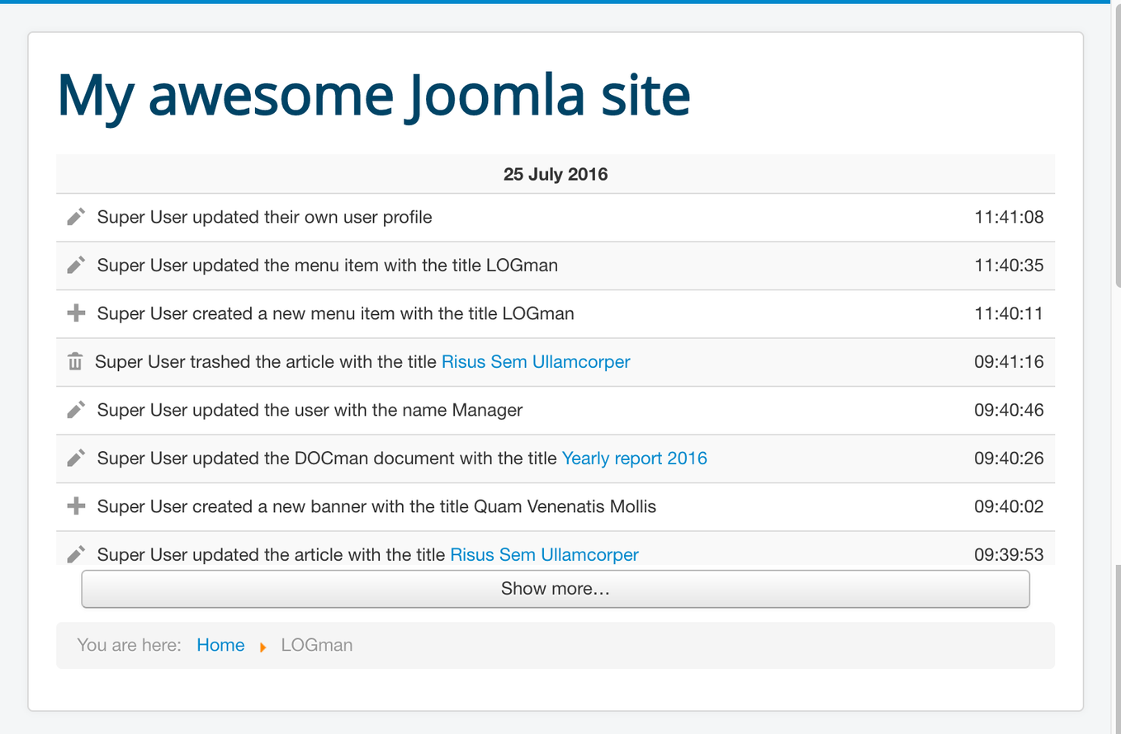Screen dimensions: 1121x734
Task: Click the 11:41:08 timestamp
Action: pyautogui.click(x=1009, y=217)
